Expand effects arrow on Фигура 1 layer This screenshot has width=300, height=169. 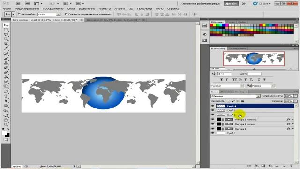click(293, 129)
